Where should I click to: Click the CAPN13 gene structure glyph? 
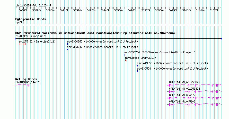point(22,85)
